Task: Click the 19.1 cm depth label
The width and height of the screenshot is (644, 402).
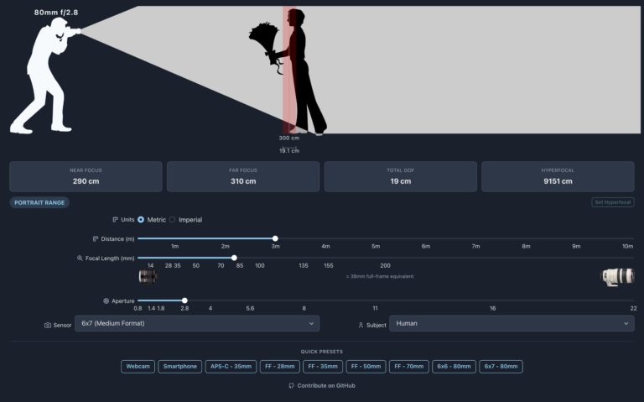Action: [x=289, y=151]
